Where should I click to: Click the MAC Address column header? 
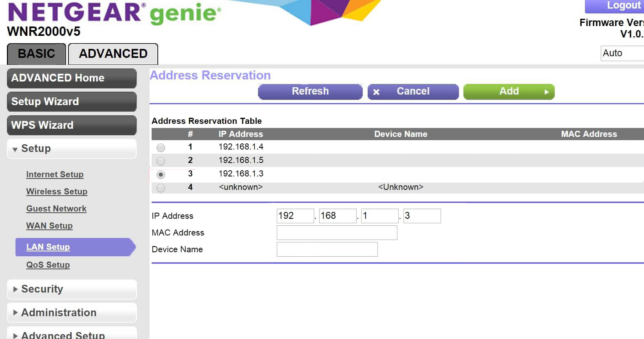pos(589,134)
